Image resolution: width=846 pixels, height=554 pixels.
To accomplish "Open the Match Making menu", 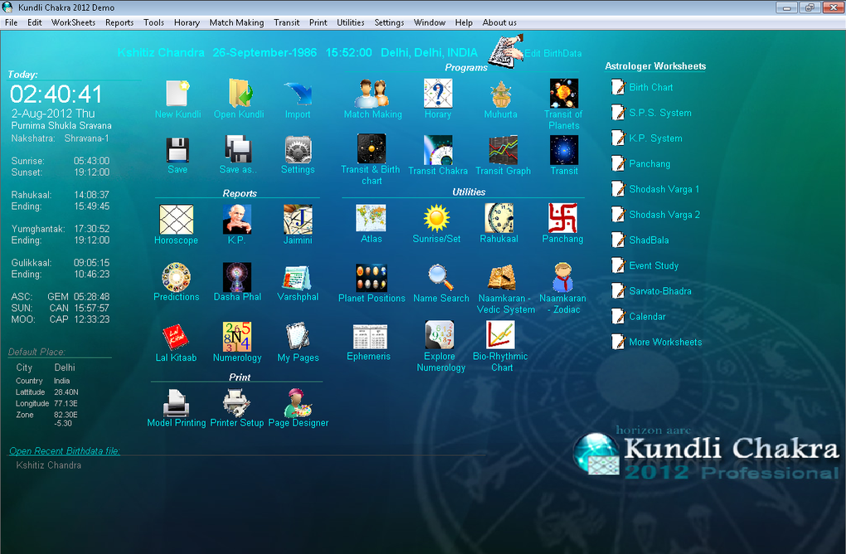I will [x=236, y=22].
